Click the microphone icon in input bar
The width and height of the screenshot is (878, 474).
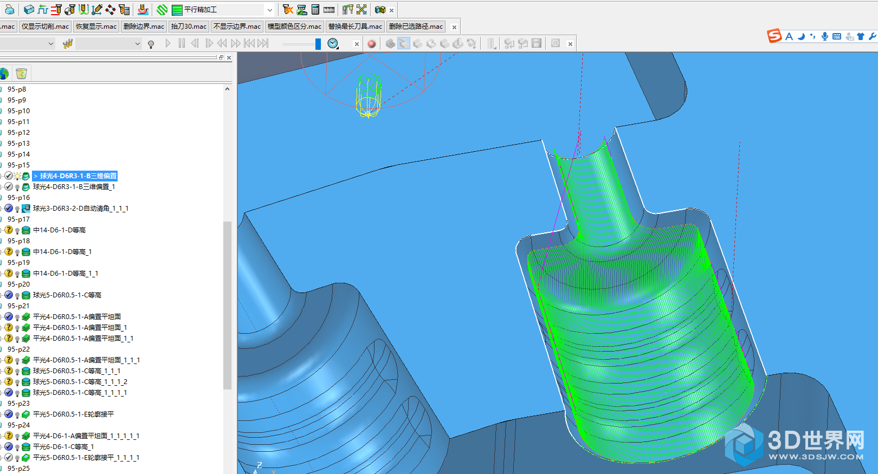824,36
